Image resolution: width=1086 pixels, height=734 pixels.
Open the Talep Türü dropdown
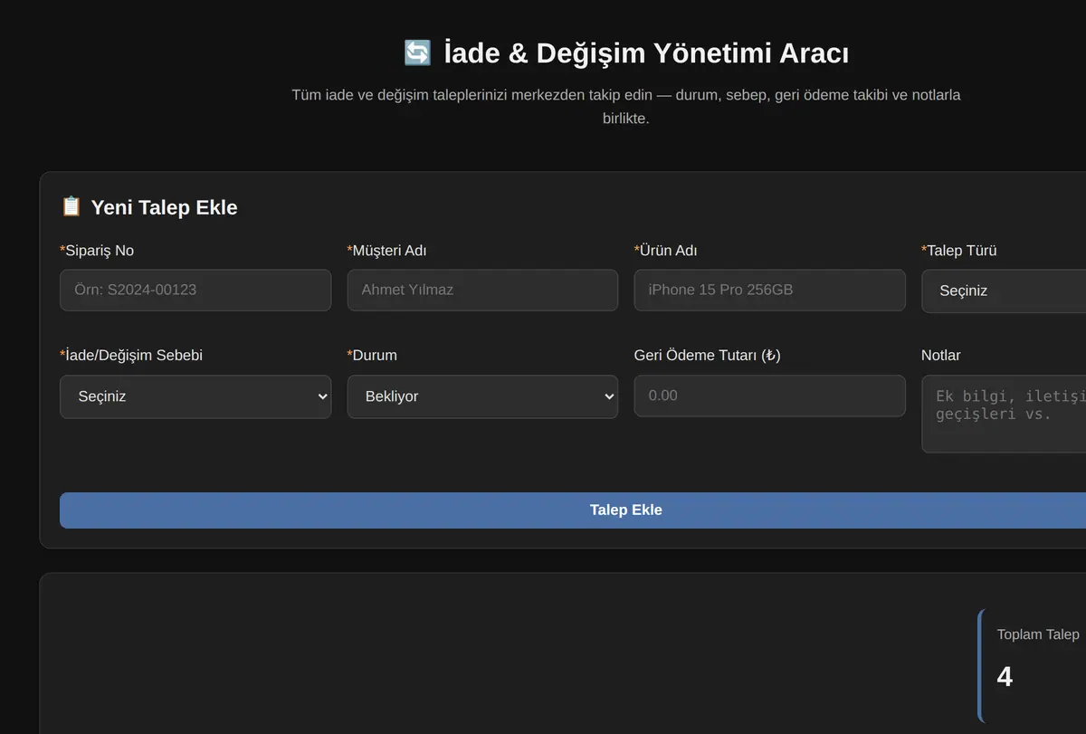[x=1004, y=291]
